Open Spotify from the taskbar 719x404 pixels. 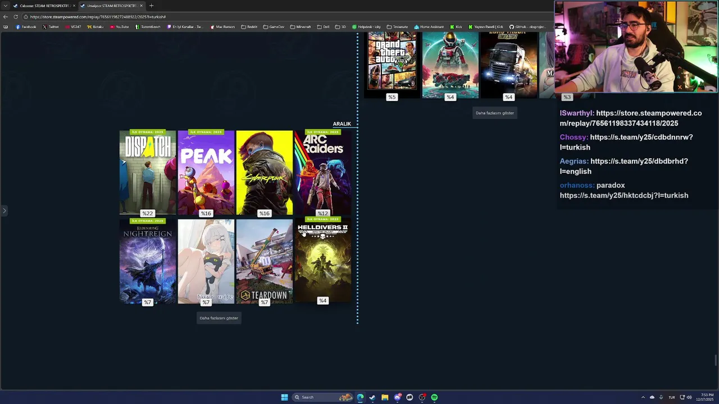[x=434, y=397]
